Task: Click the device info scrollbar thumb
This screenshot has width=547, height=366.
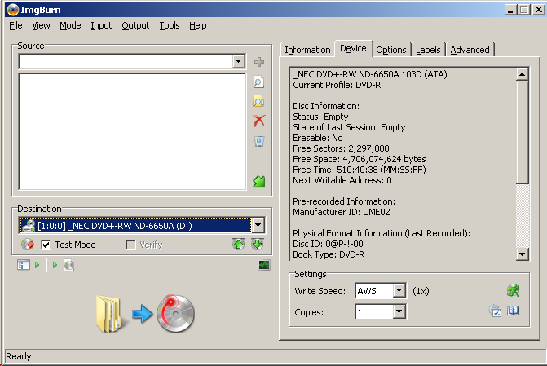Action: 523,132
